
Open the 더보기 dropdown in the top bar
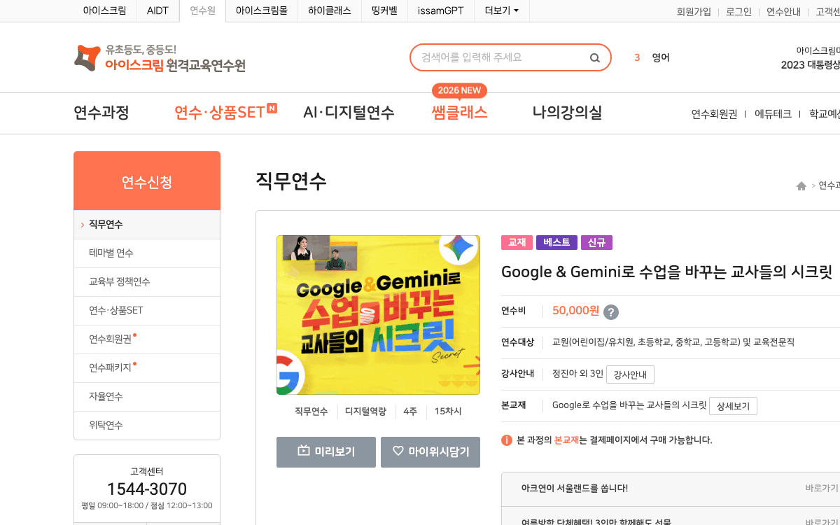[502, 10]
